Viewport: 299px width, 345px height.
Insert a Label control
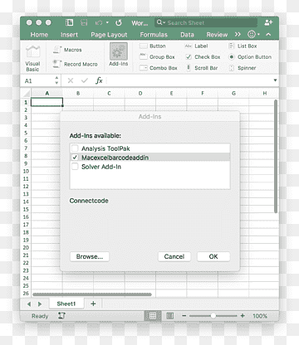coord(196,46)
